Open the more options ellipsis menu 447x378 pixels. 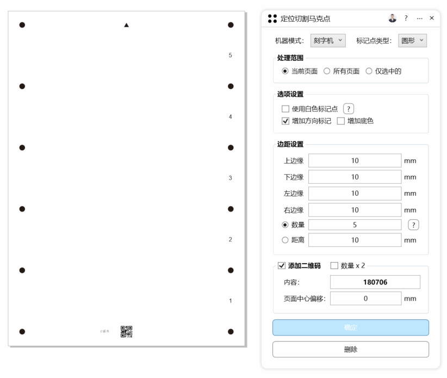(419, 18)
